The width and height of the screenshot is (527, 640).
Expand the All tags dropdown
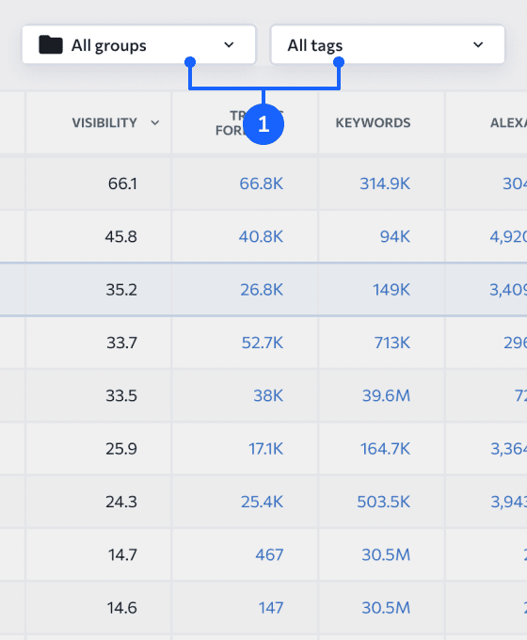[x=388, y=45]
